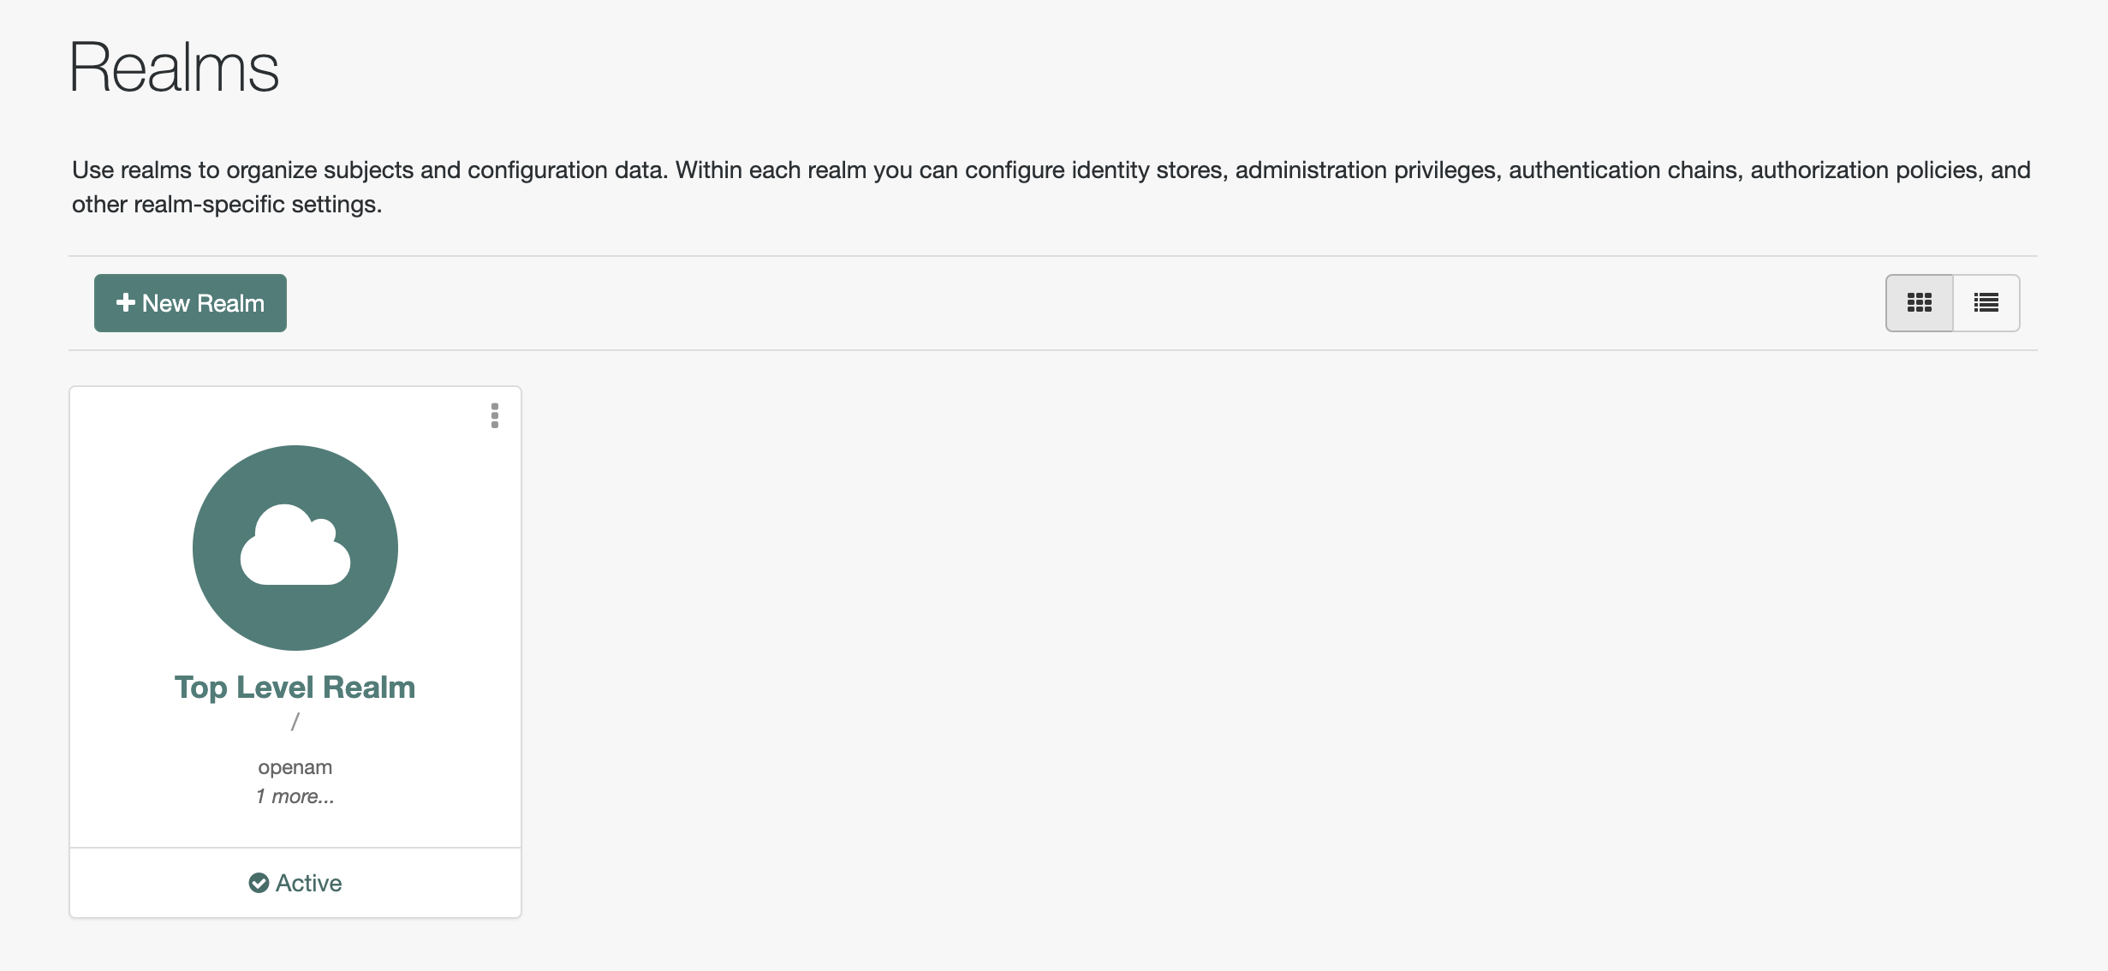Click the plus icon inside New Realm button
Image resolution: width=2108 pixels, height=971 pixels.
pyautogui.click(x=125, y=302)
